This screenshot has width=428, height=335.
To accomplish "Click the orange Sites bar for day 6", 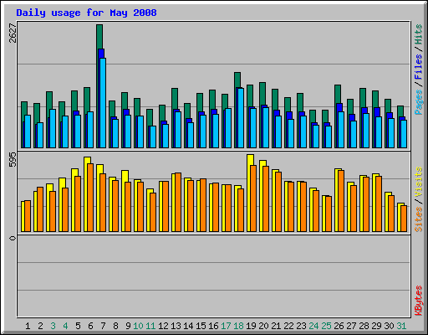I will tap(90, 198).
